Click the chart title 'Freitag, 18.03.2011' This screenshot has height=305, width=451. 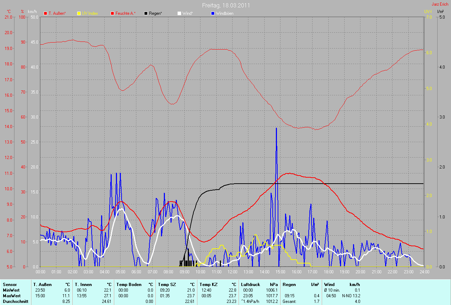226,5
